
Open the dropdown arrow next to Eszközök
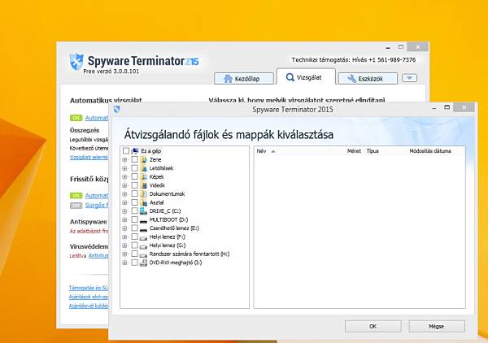pyautogui.click(x=409, y=78)
